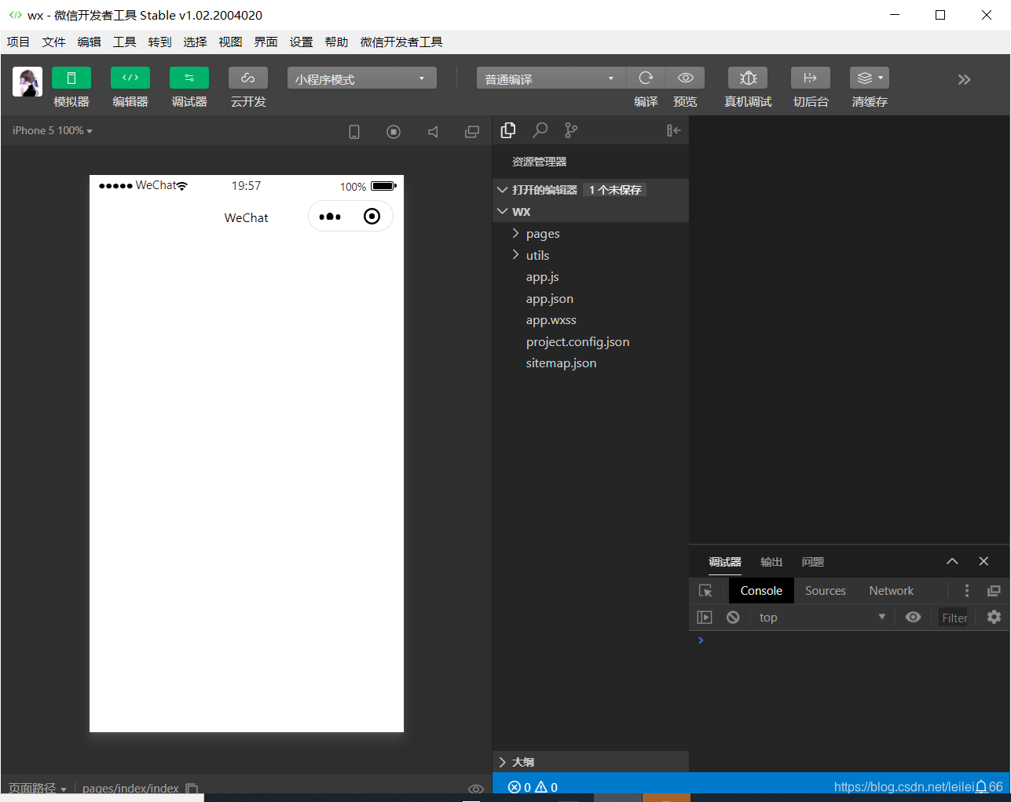Click the 编译 compile refresh icon
The image size is (1011, 802).
[646, 78]
